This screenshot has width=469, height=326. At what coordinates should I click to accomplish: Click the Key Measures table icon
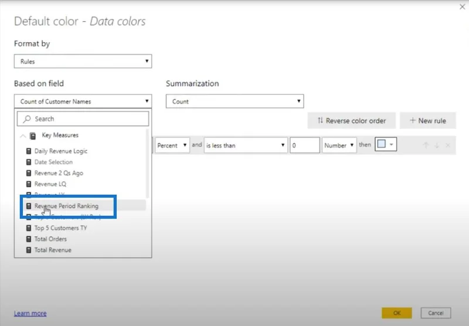click(x=33, y=136)
